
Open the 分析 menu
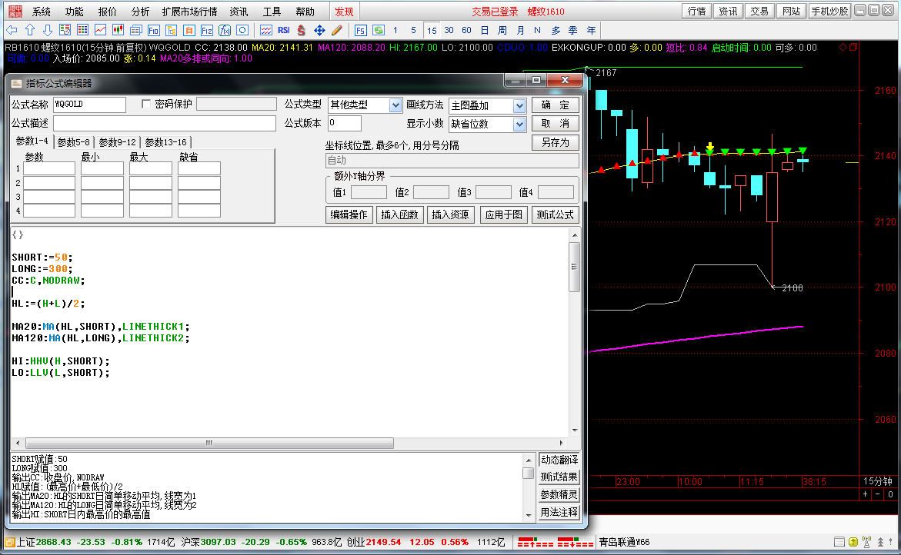(140, 12)
